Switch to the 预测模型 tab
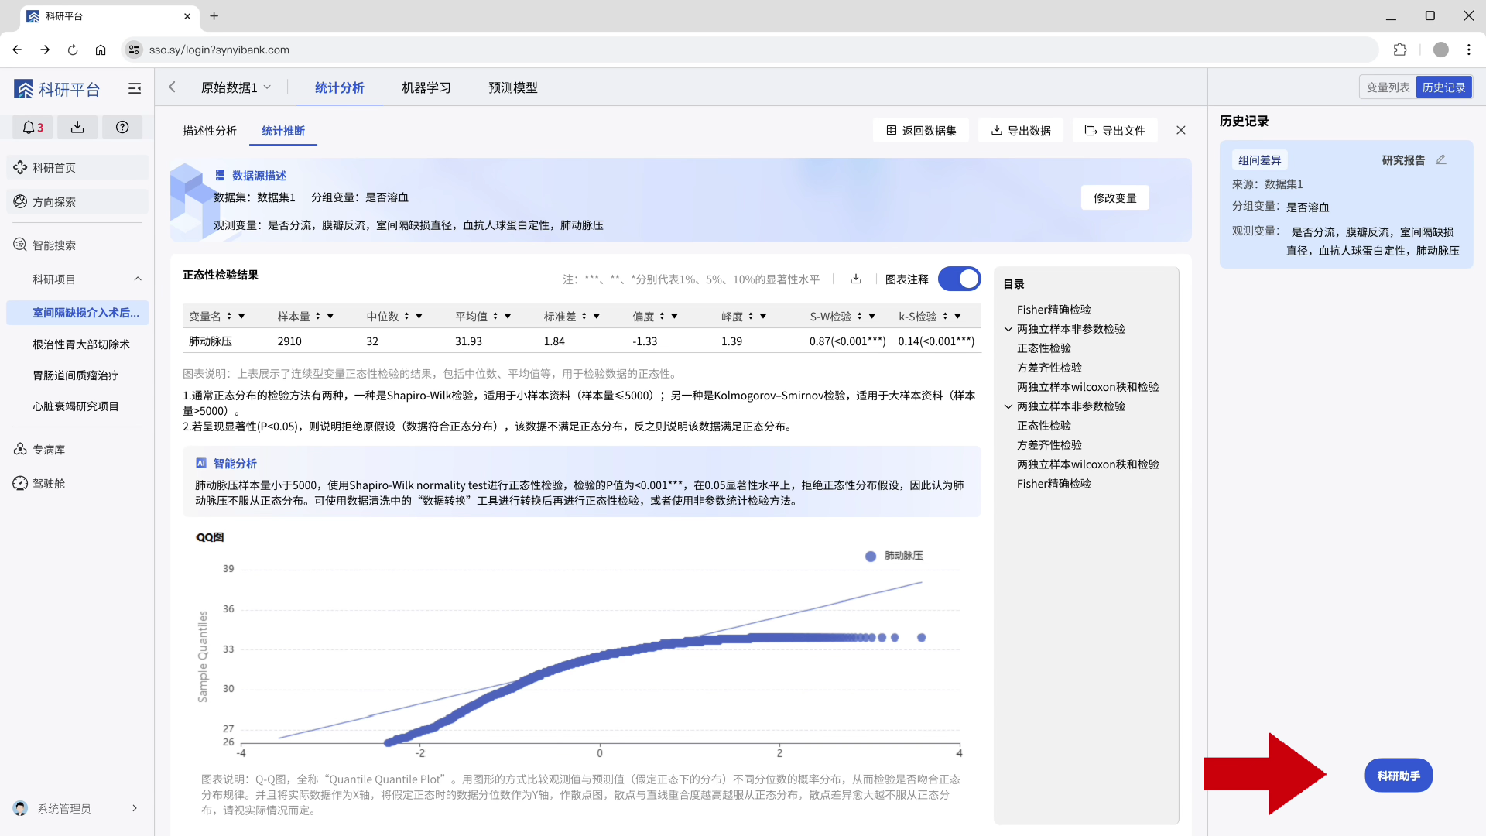The height and width of the screenshot is (836, 1486). (513, 87)
